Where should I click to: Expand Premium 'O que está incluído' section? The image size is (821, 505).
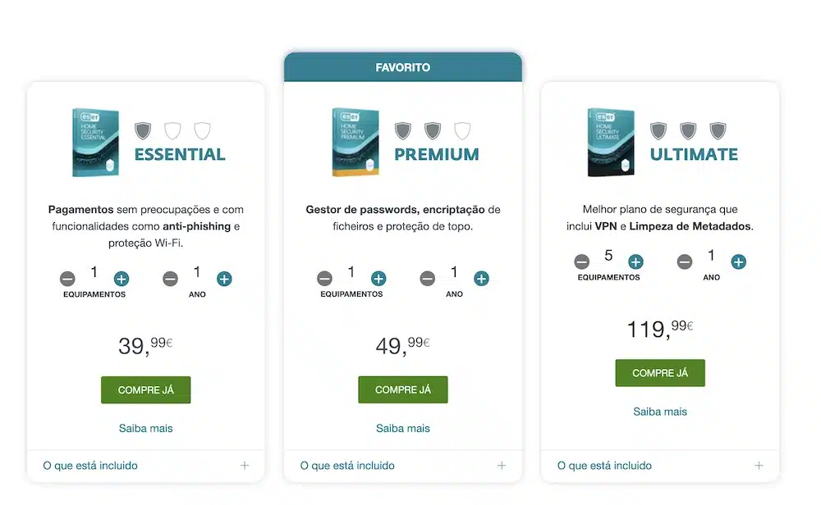click(402, 466)
